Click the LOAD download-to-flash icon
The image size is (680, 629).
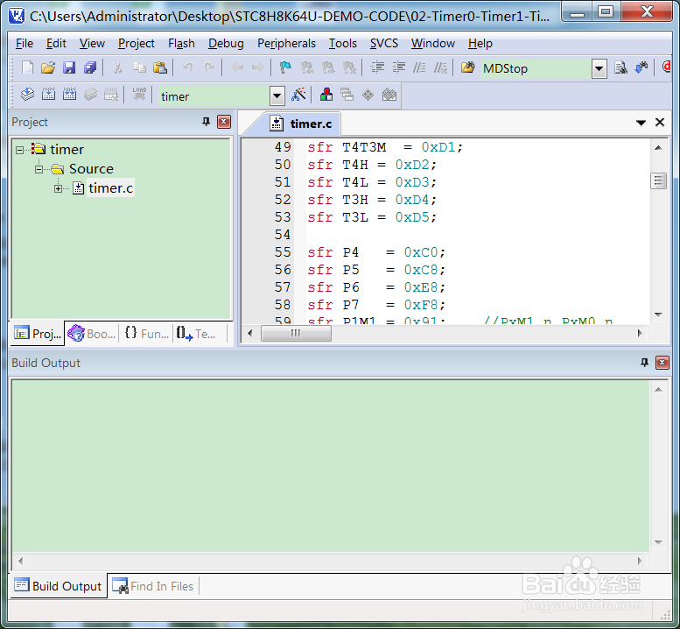139,95
